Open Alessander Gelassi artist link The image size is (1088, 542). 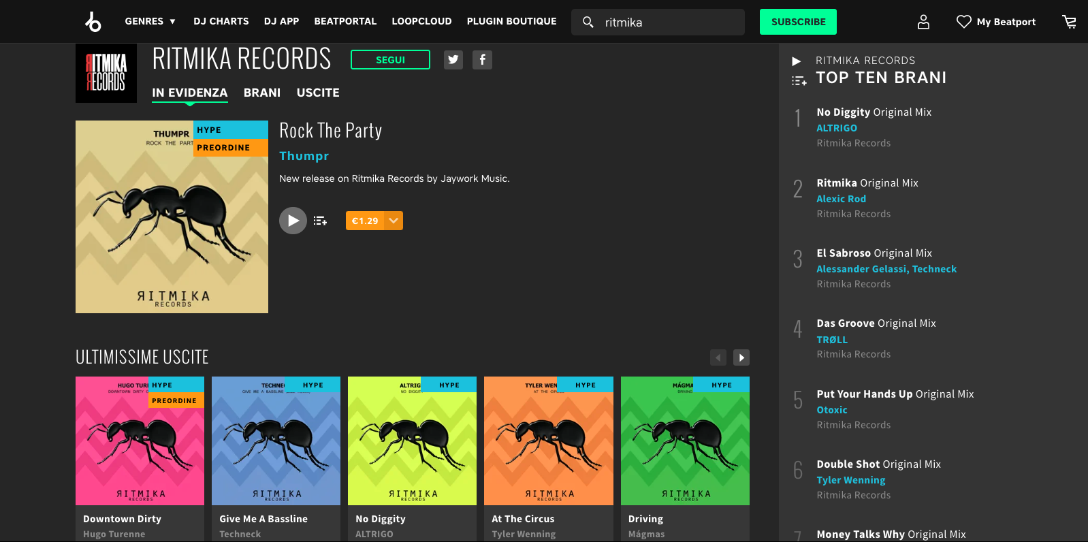[861, 269]
